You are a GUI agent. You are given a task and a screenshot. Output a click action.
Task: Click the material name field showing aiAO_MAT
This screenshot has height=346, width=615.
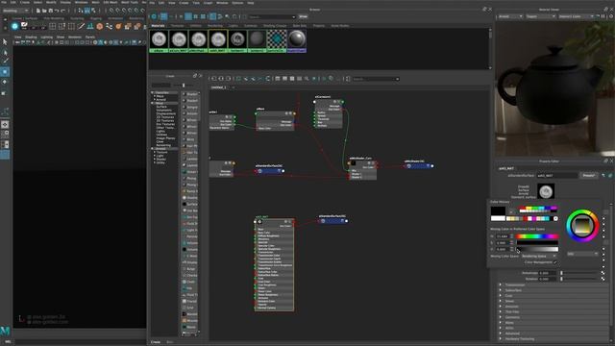(557, 175)
